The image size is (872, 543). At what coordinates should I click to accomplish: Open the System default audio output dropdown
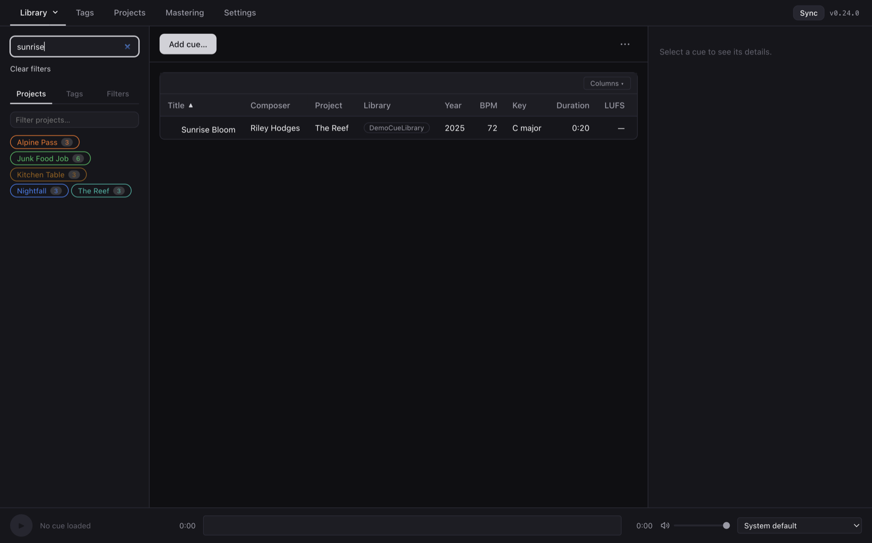pos(799,526)
